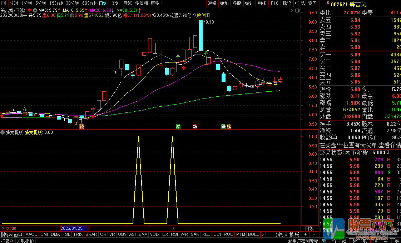
Task: Open the 日线 period label at axis bottom
Action: [x=310, y=228]
